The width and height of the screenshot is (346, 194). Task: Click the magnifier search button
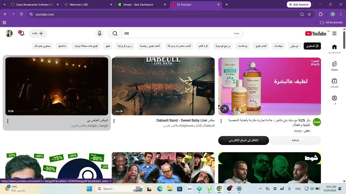pyautogui.click(x=115, y=33)
